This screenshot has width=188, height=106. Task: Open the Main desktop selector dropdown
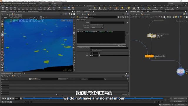pyautogui.click(x=58, y=4)
